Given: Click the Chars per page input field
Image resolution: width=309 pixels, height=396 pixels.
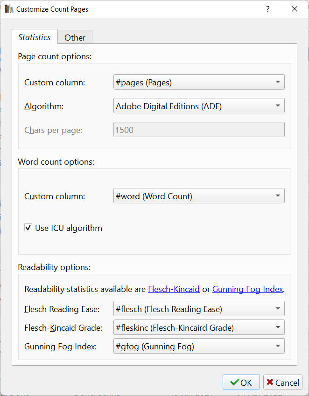Looking at the screenshot, I should coord(199,130).
